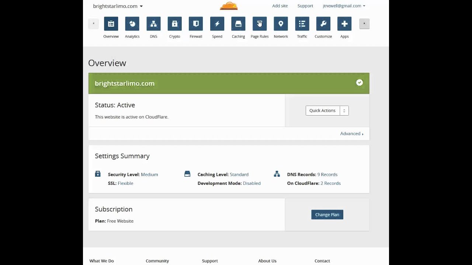Click the CloudFlare cloud logo
Viewport: 472px width, 265px height.
pos(229,6)
